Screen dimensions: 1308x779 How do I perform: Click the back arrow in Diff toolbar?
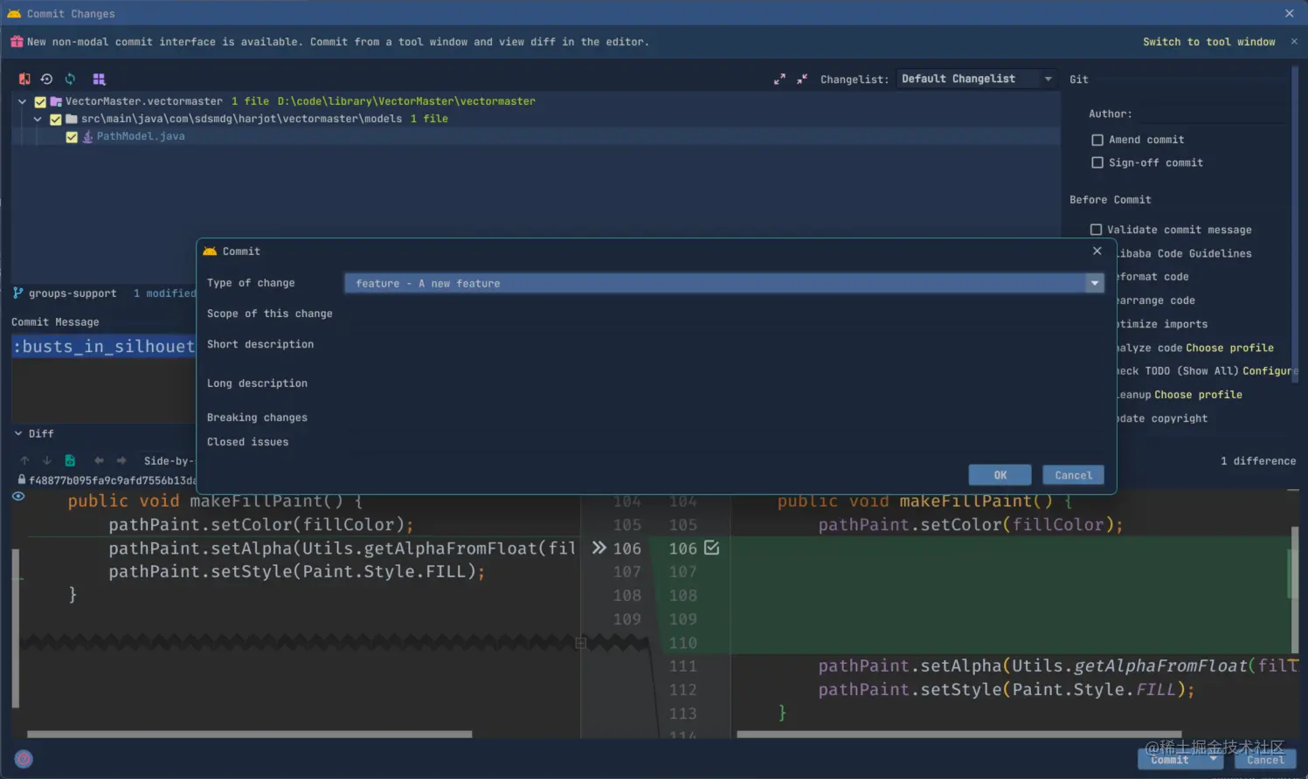99,460
